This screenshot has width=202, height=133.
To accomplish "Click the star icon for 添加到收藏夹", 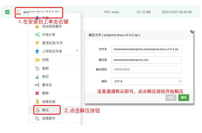I will click(x=37, y=26).
